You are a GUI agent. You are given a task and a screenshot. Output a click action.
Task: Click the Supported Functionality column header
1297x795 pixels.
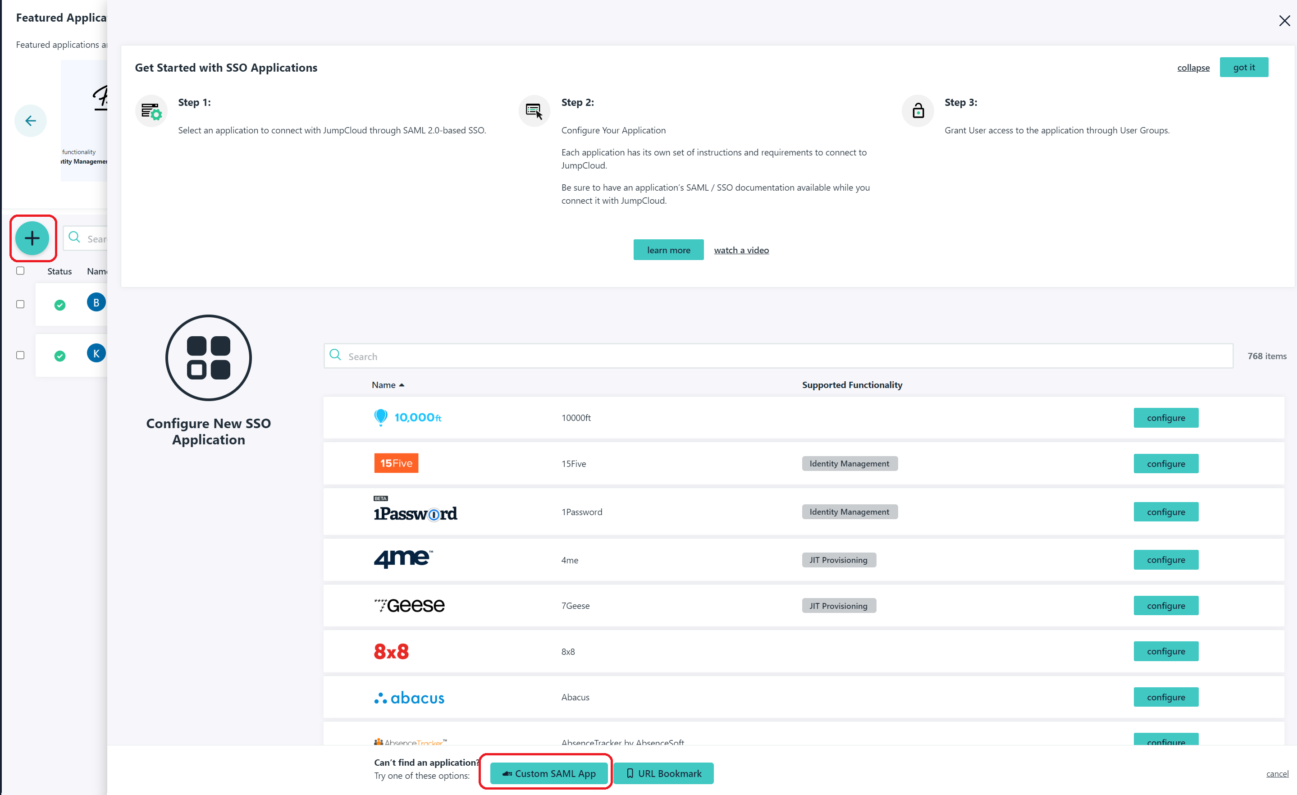851,385
